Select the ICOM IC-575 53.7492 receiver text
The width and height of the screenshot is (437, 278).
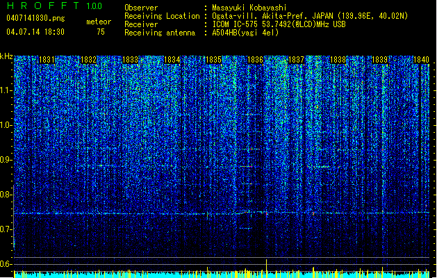tap(279, 24)
